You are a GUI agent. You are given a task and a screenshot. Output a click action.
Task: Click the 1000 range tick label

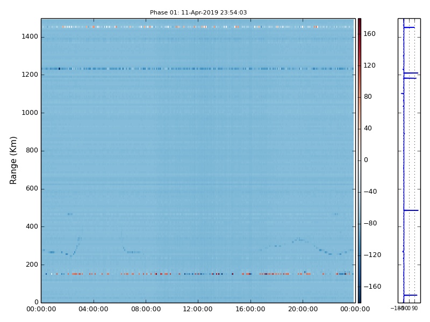(30, 113)
